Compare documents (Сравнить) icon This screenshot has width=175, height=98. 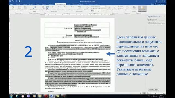click(127, 8)
